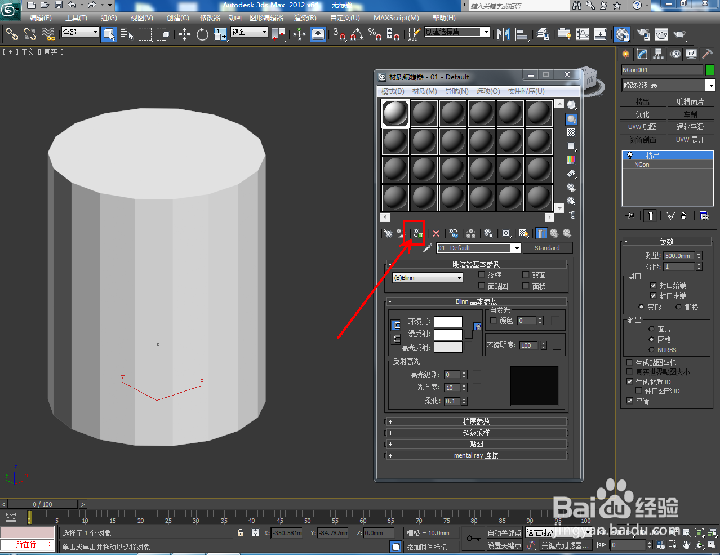Screen dimensions: 720x555
Task: Click Get Material icon in material editor
Action: (388, 233)
